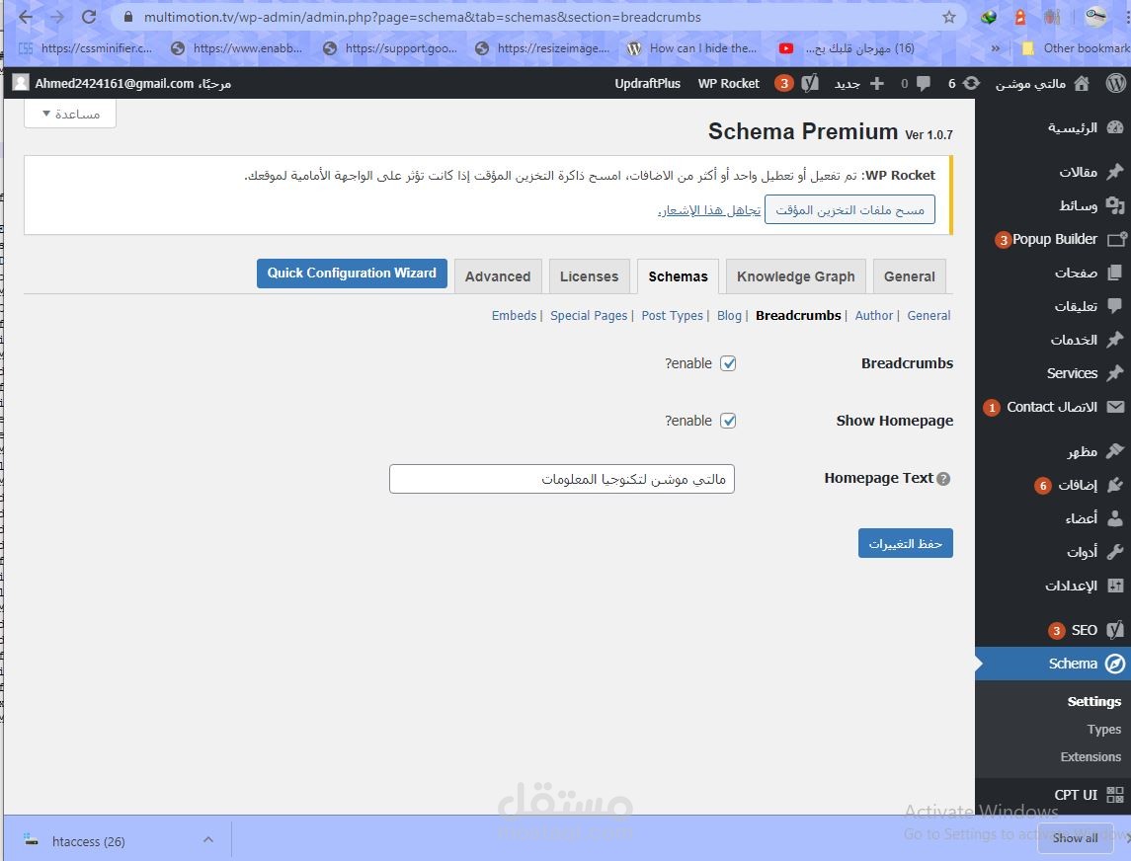Click تجاهل هذا الإشعار dismiss link
Viewport: 1131px width, 861px height.
(709, 210)
